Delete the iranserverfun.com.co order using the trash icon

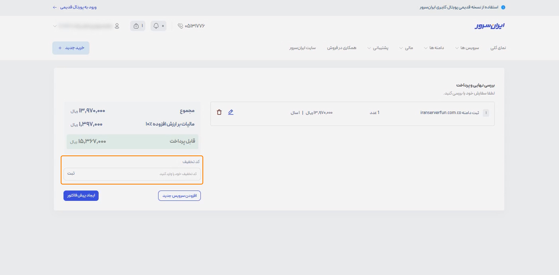(x=219, y=112)
